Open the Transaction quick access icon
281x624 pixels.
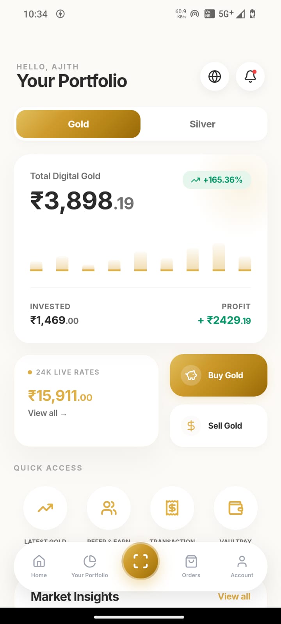pos(172,508)
